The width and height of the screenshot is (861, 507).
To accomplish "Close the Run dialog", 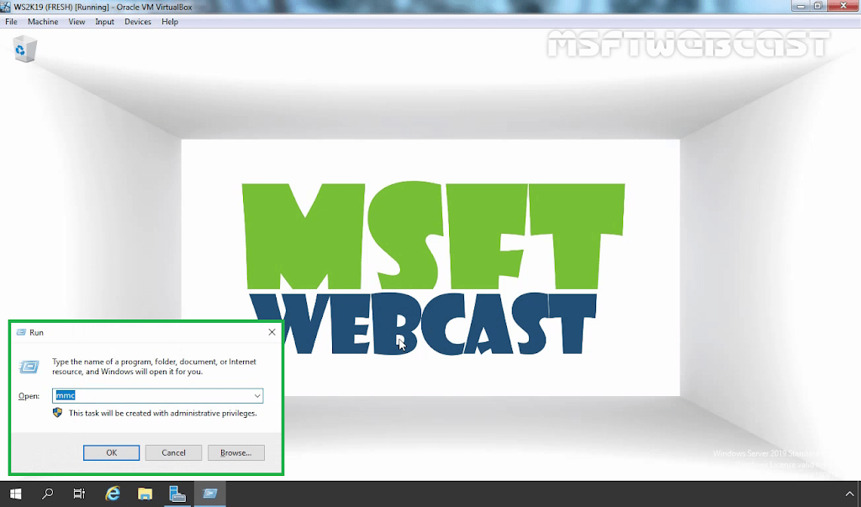I will pyautogui.click(x=272, y=332).
